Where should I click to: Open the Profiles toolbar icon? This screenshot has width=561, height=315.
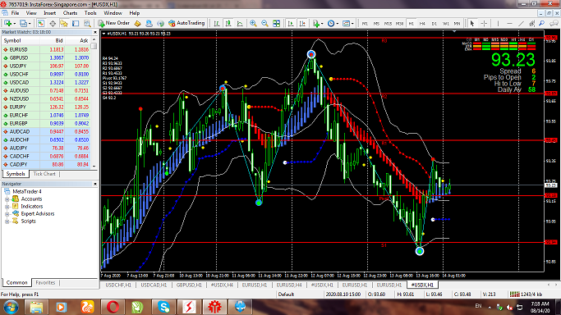click(23, 23)
